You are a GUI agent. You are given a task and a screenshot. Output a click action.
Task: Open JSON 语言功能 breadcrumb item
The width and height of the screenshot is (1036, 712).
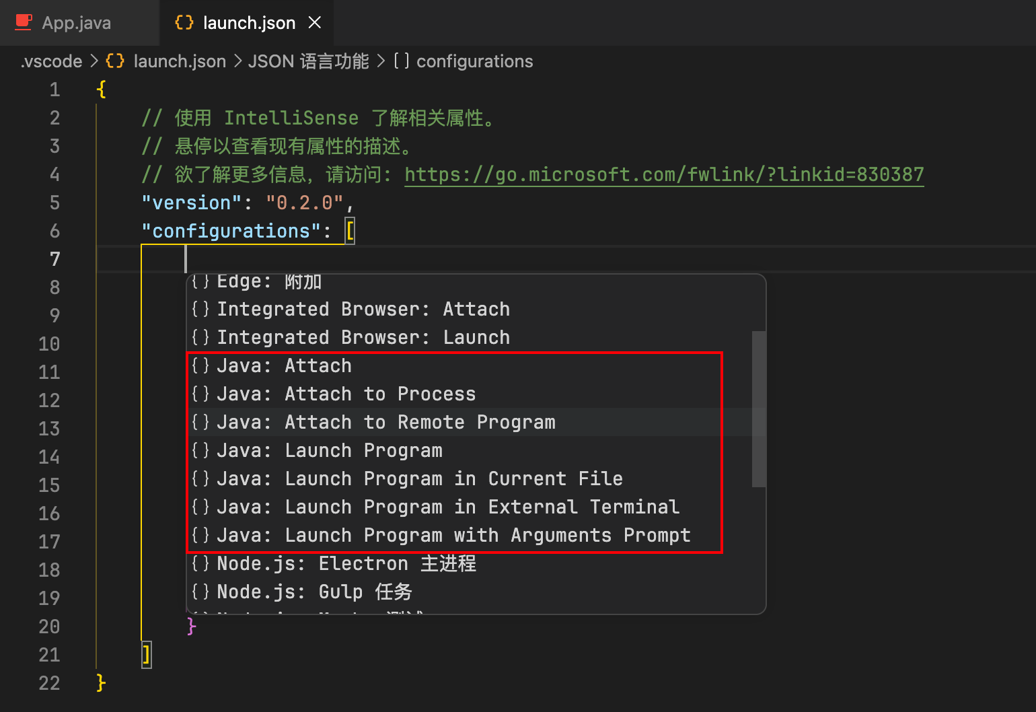[308, 61]
